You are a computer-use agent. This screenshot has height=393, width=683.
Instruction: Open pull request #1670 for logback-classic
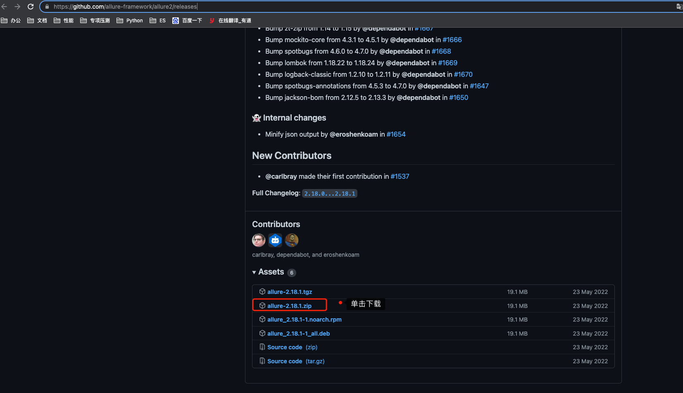pyautogui.click(x=463, y=74)
